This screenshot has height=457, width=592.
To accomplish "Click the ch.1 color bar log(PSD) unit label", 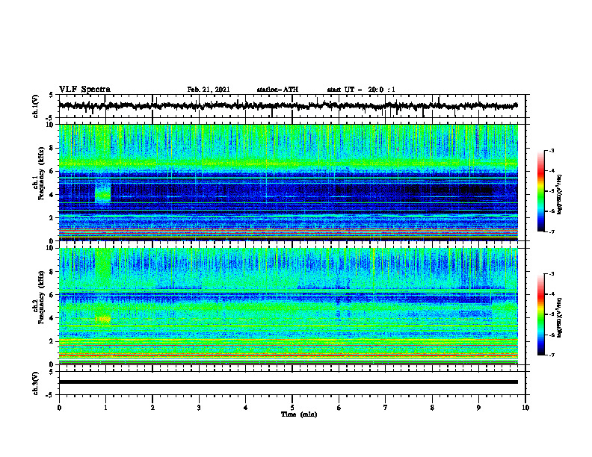I will coord(560,195).
